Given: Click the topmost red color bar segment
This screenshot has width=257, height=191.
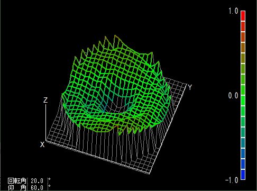Looking at the screenshot, I should (243, 16).
